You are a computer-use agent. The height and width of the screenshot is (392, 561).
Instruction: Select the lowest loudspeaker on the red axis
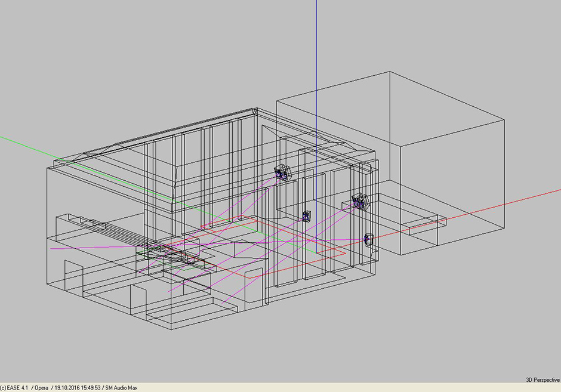(368, 239)
